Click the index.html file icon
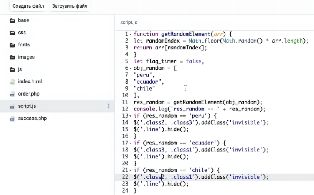This screenshot has width=314, height=195. (x=12, y=82)
